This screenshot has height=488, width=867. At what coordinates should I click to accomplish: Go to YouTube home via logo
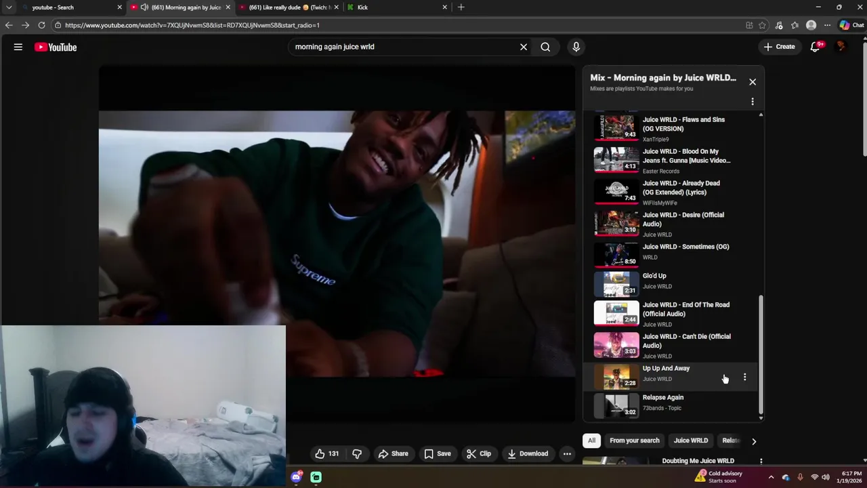[x=56, y=47]
